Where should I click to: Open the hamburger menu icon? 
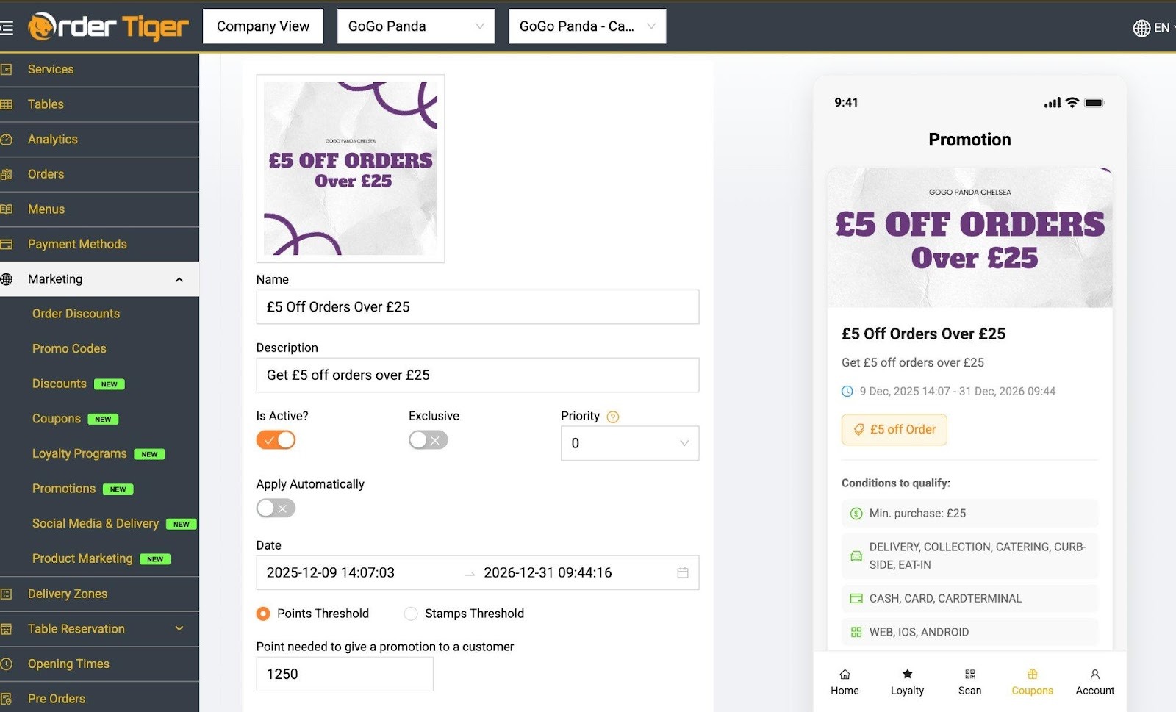[x=7, y=28]
